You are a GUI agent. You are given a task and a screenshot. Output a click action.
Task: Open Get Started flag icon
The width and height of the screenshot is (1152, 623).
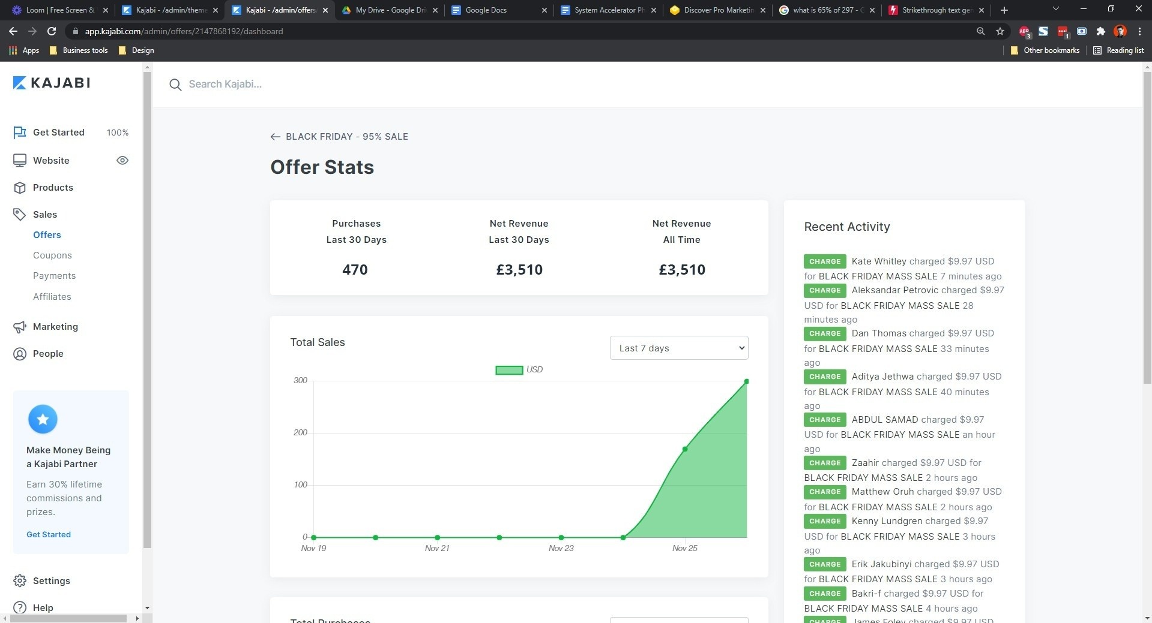tap(20, 133)
